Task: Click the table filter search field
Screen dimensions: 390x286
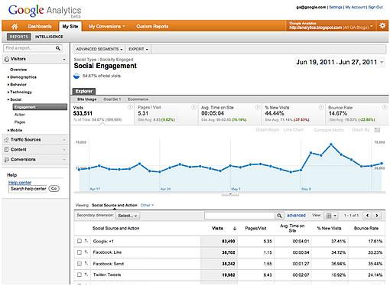Action: 239,216
